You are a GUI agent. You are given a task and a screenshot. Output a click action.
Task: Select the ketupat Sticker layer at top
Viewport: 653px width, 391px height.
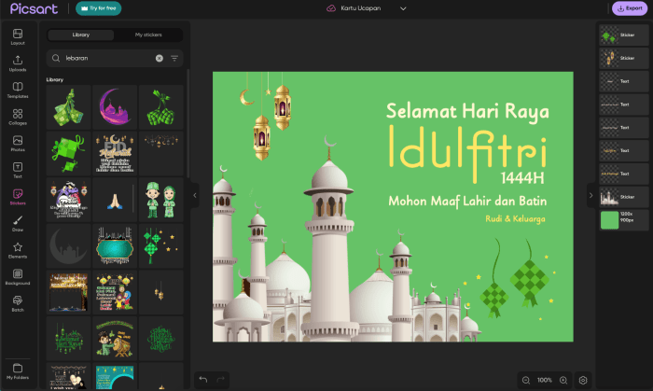click(623, 35)
